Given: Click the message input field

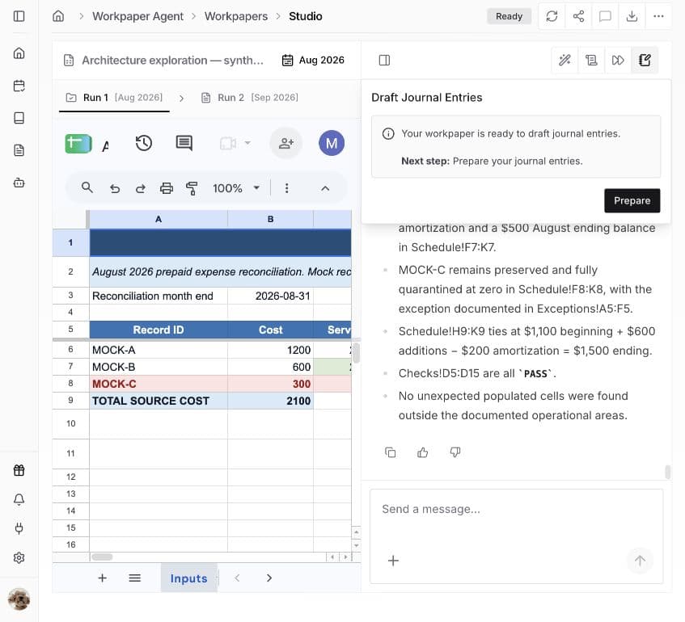Looking at the screenshot, I should click(x=516, y=510).
